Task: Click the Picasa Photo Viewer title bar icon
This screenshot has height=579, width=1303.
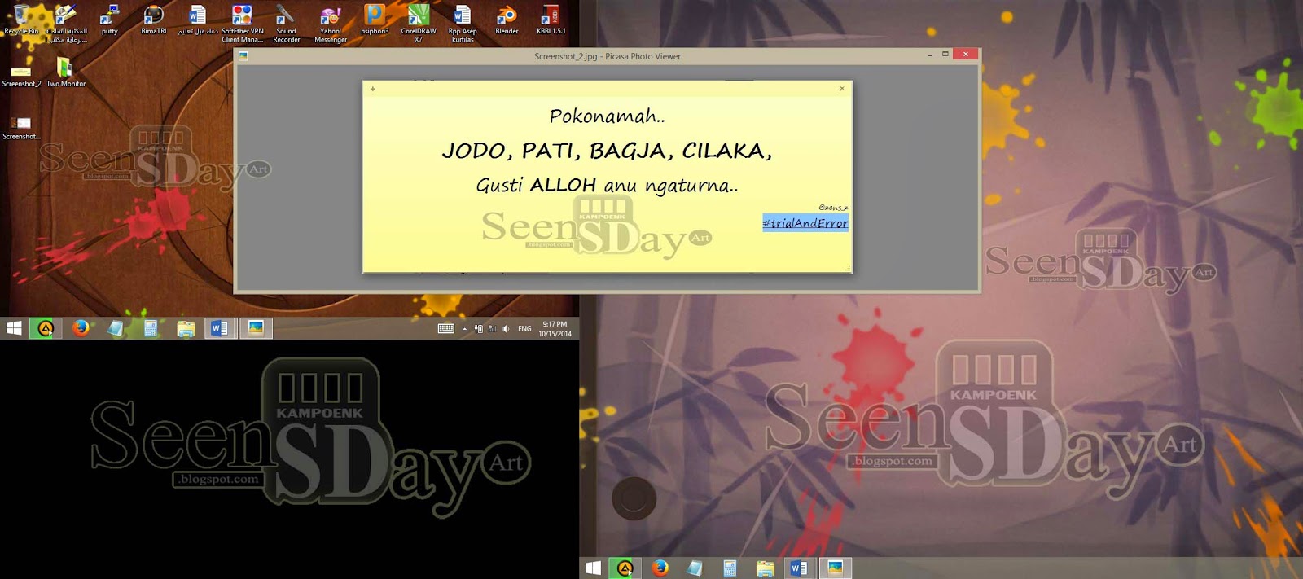Action: point(243,56)
